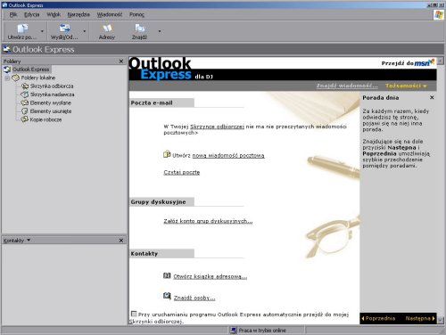Open the Tożsamości dropdown
The width and height of the screenshot is (446, 335).
(x=406, y=86)
